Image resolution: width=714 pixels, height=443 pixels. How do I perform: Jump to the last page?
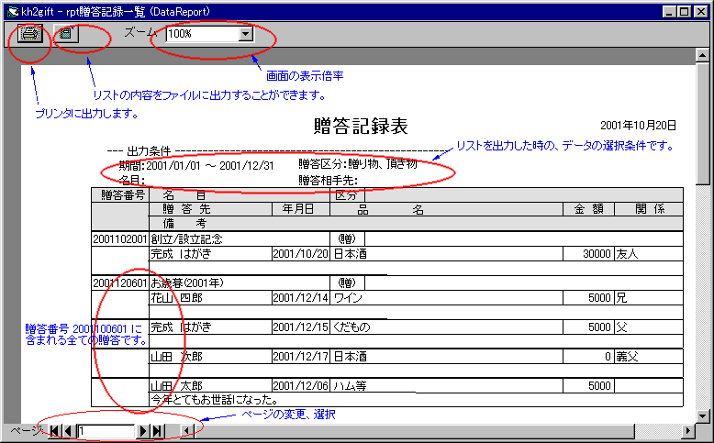point(158,430)
